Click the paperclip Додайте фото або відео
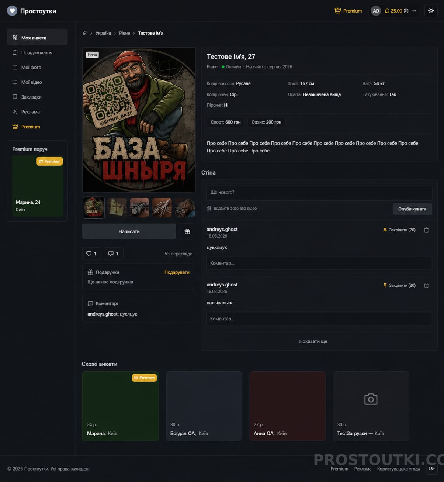The image size is (444, 482). coord(232,209)
